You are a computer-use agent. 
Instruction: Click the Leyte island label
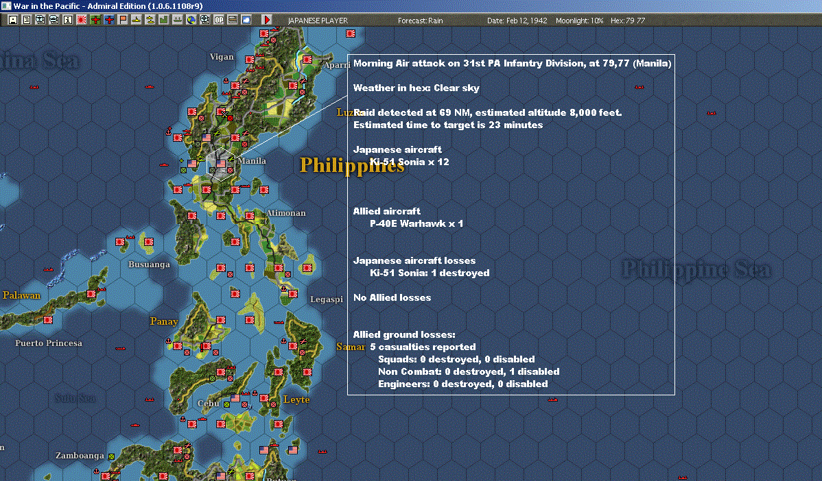pyautogui.click(x=296, y=399)
